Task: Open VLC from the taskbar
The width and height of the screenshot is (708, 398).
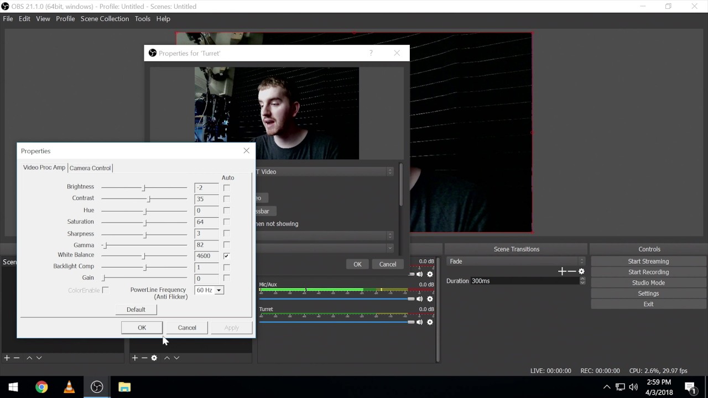Action: [x=69, y=387]
